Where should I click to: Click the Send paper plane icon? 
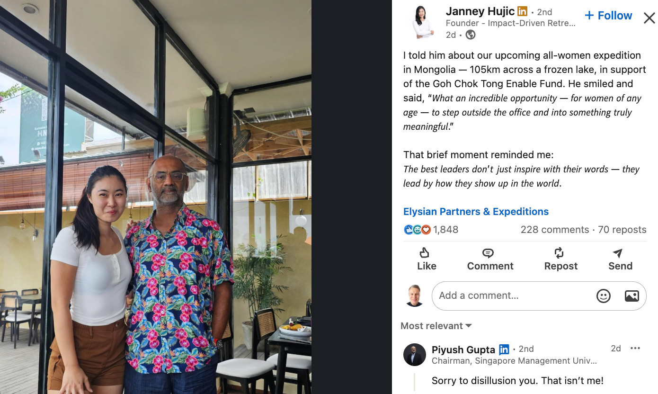click(618, 253)
